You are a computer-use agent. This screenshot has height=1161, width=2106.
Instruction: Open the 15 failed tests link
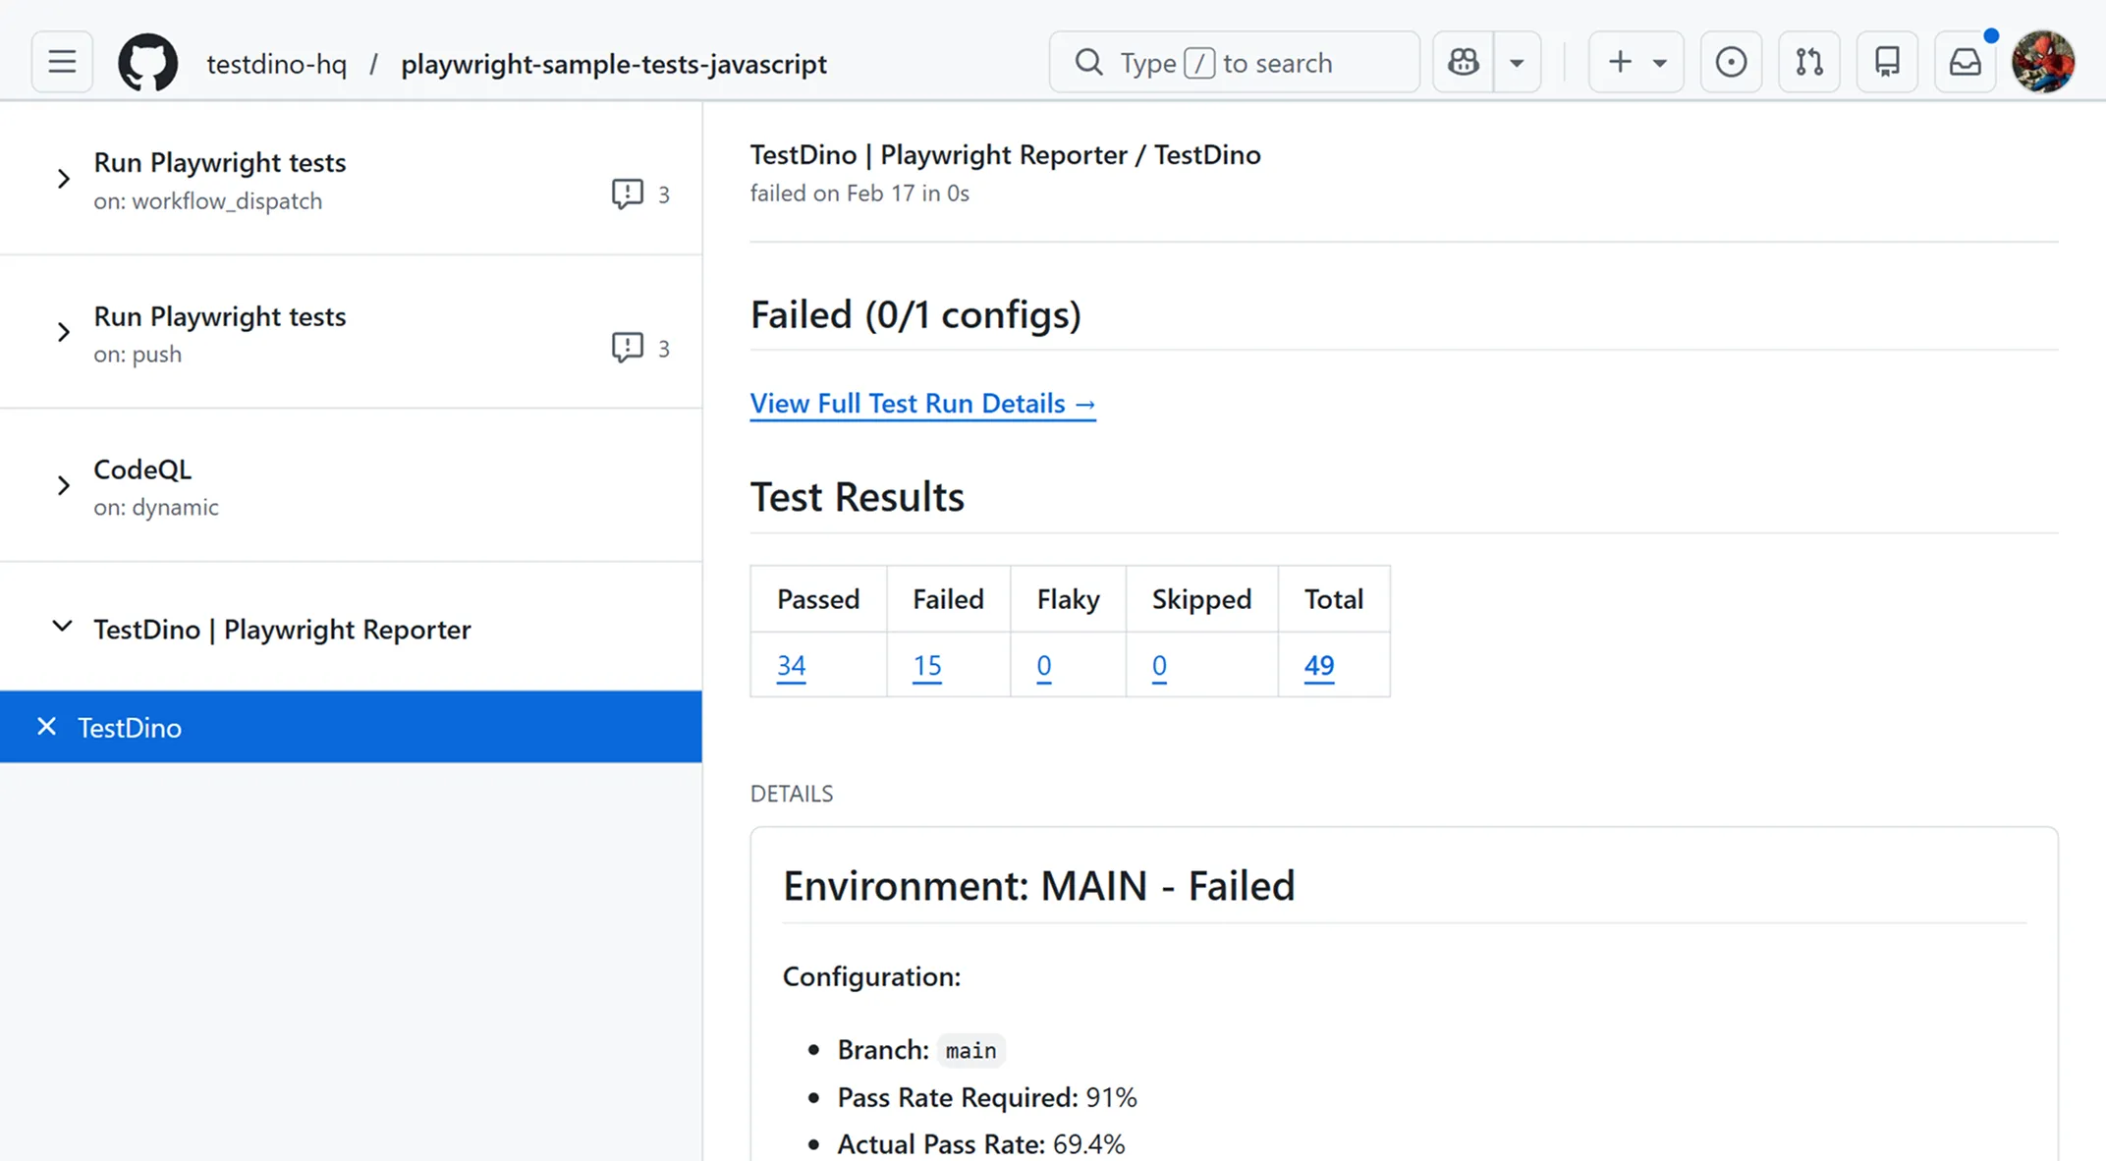tap(927, 666)
